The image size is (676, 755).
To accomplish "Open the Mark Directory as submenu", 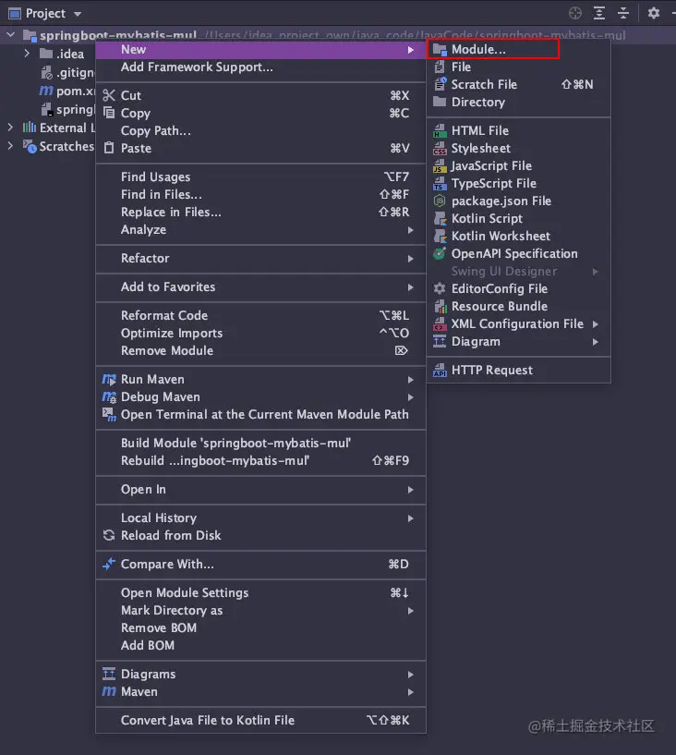I will [260, 611].
